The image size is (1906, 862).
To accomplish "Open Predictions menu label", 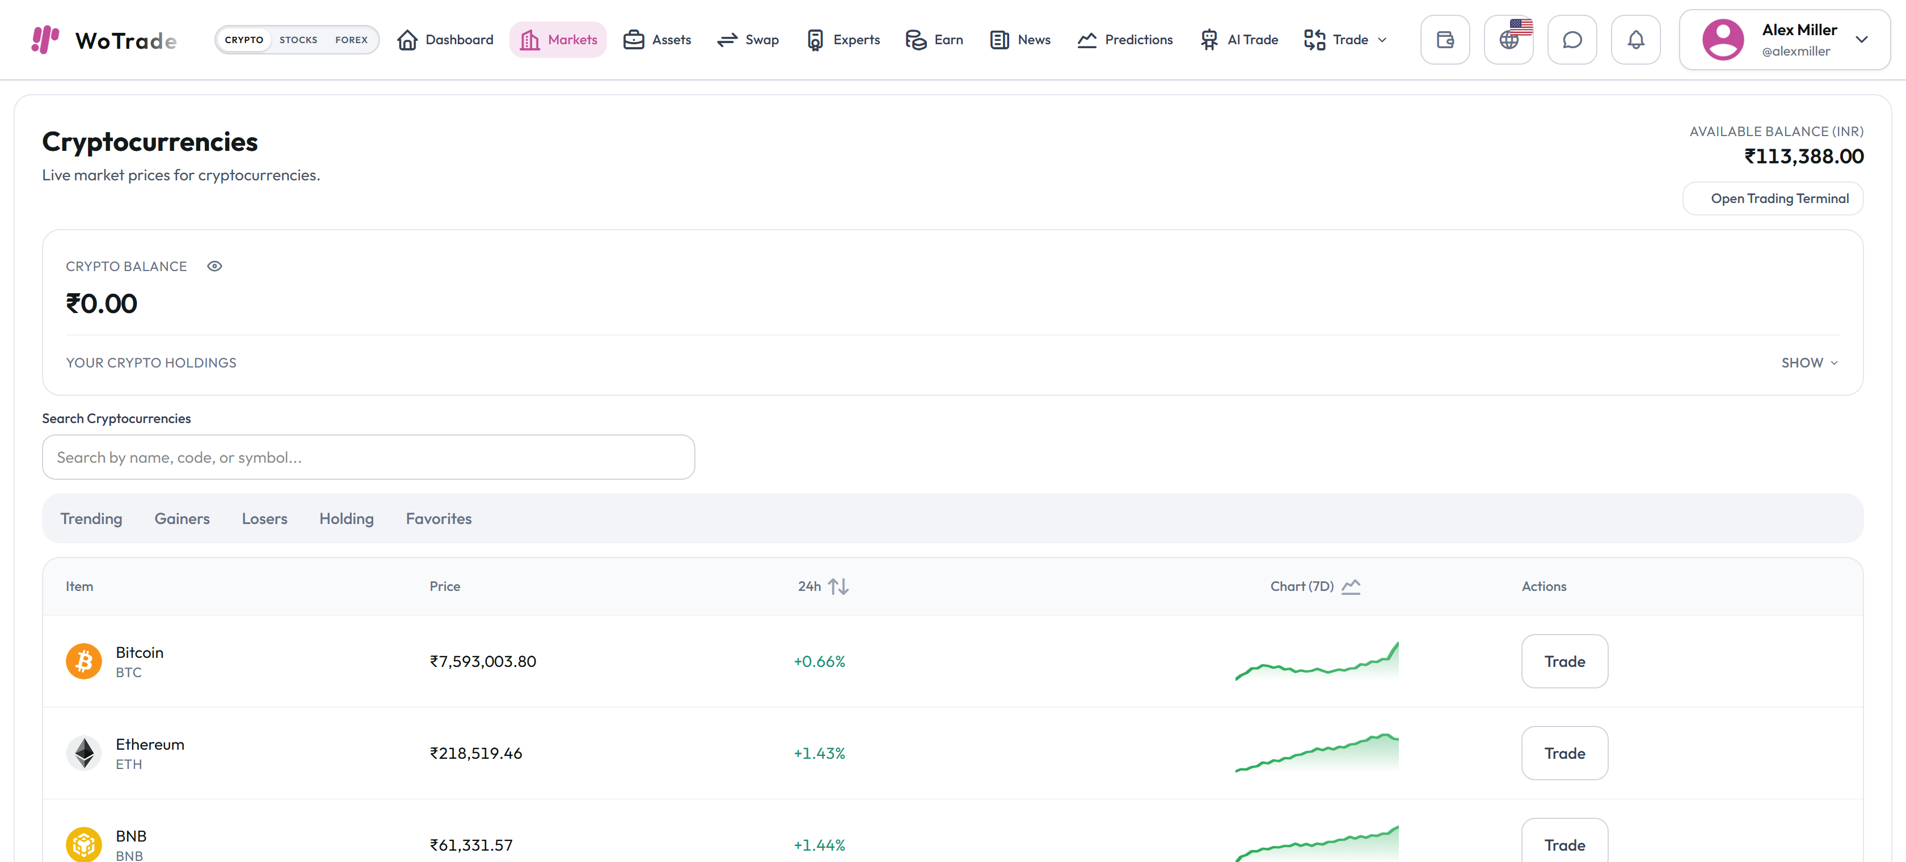I will tap(1138, 40).
